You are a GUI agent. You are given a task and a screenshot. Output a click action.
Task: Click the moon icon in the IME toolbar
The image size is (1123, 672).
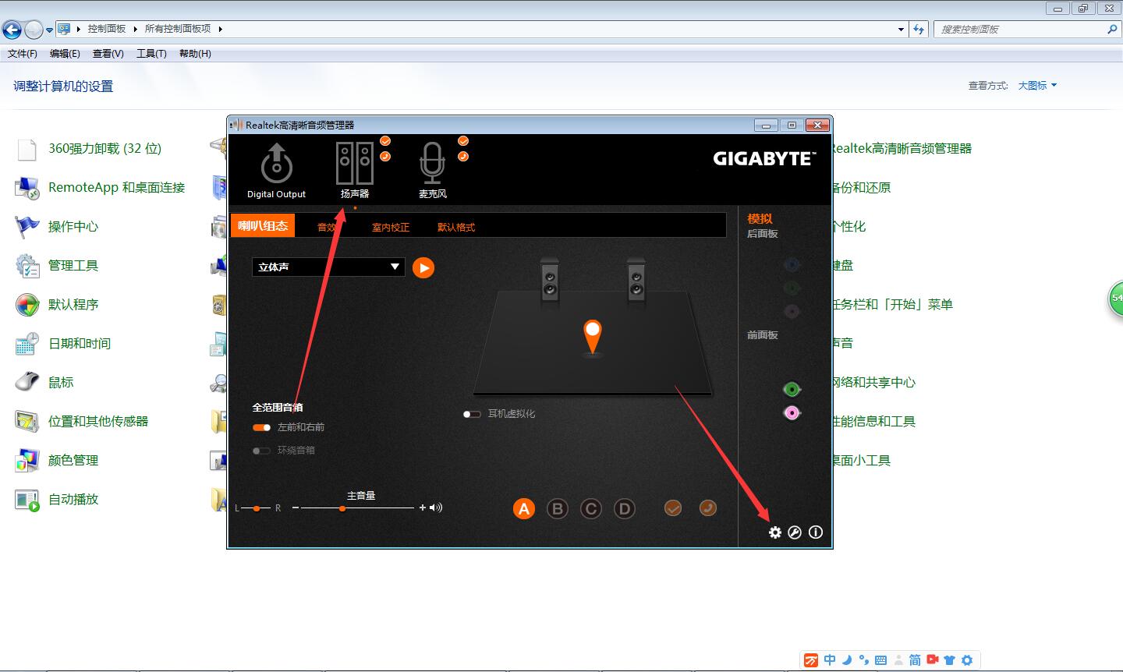tap(847, 660)
